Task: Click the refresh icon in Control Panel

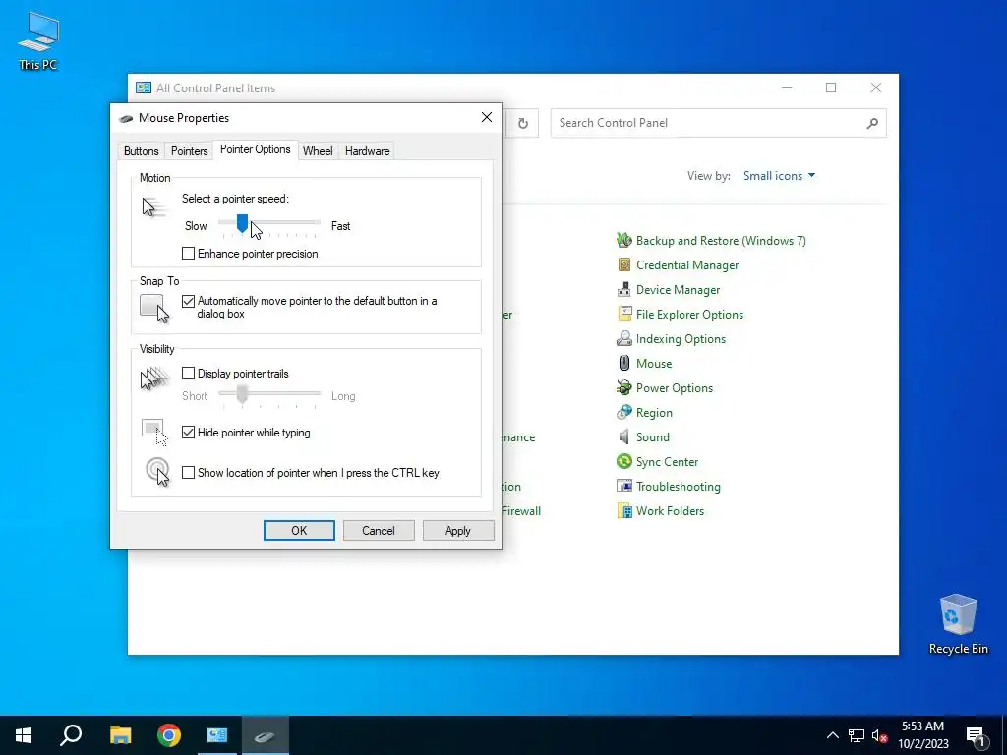Action: tap(523, 123)
